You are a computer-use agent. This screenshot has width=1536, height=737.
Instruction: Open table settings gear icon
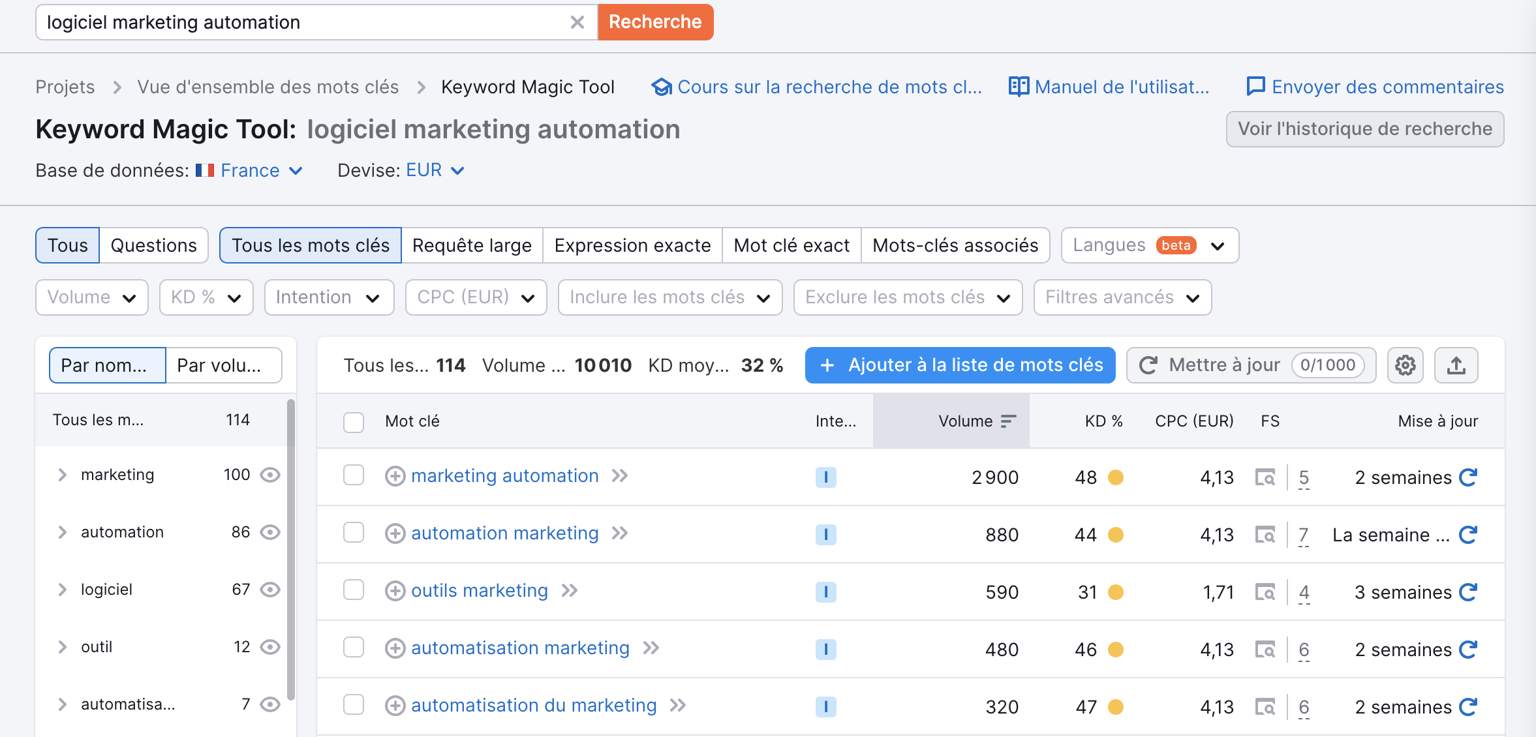[1405, 365]
